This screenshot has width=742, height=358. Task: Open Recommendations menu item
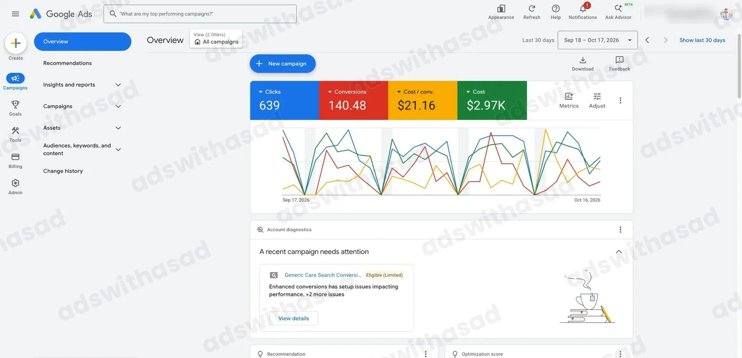click(67, 63)
